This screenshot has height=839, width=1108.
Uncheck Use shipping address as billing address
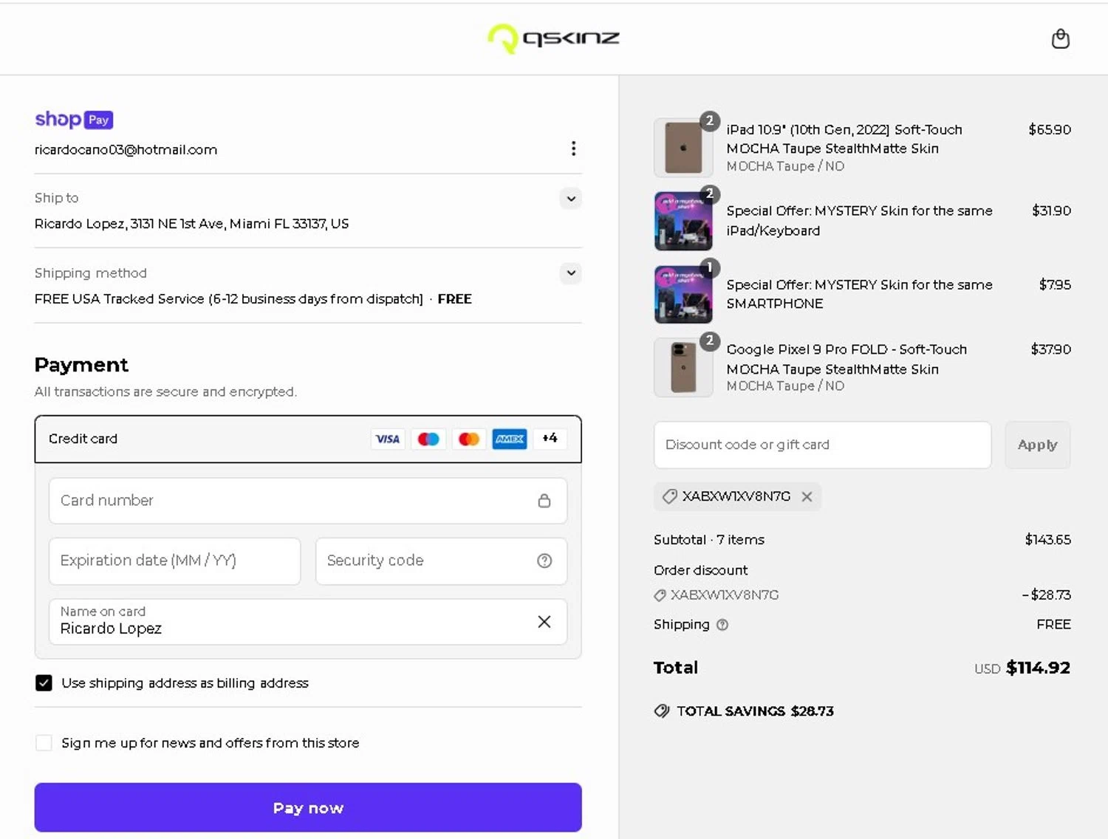coord(44,682)
